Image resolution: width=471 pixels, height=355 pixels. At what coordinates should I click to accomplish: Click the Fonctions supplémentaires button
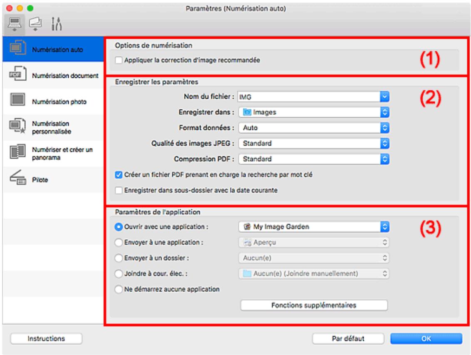point(314,305)
